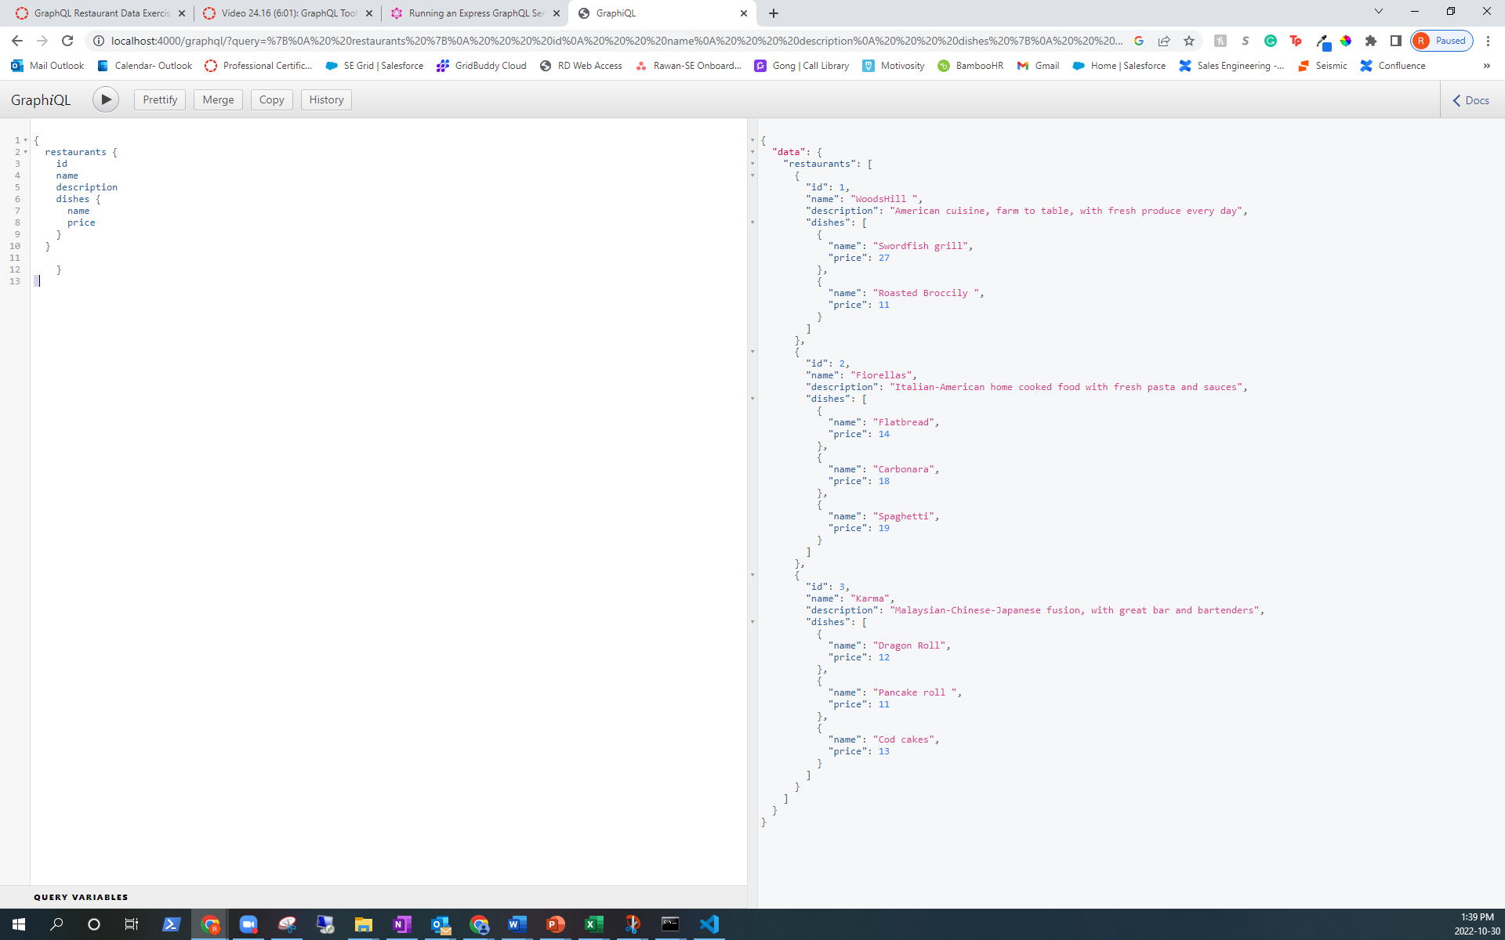1505x940 pixels.
Task: Open File Explorer from the taskbar
Action: 363,924
